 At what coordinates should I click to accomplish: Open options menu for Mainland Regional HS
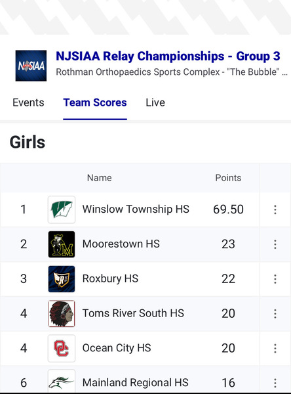pyautogui.click(x=275, y=383)
